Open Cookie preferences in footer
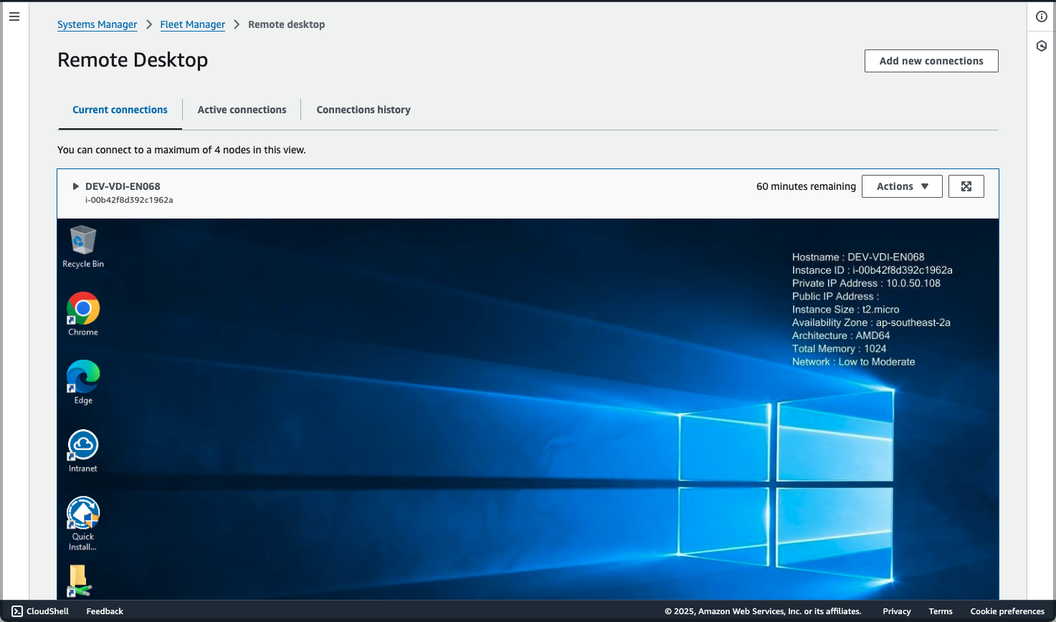The width and height of the screenshot is (1056, 622). pos(1007,611)
